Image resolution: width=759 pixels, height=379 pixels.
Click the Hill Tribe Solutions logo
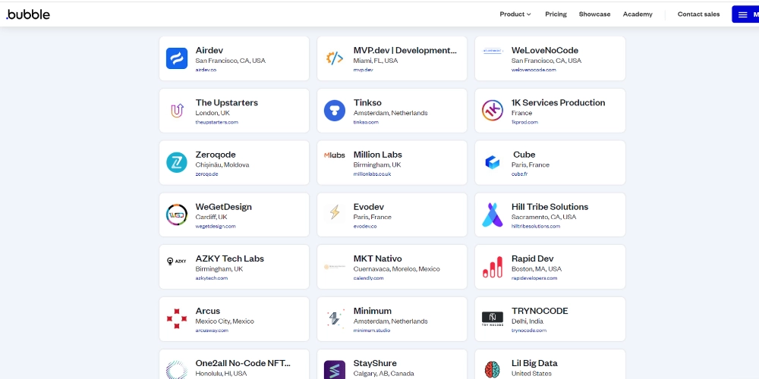pos(493,215)
